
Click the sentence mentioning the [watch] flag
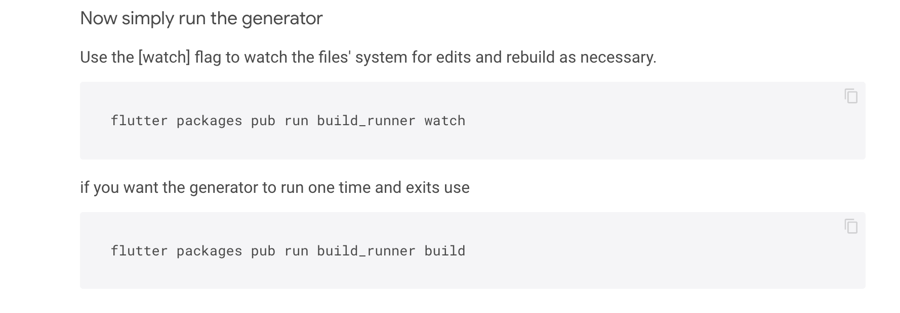click(368, 58)
